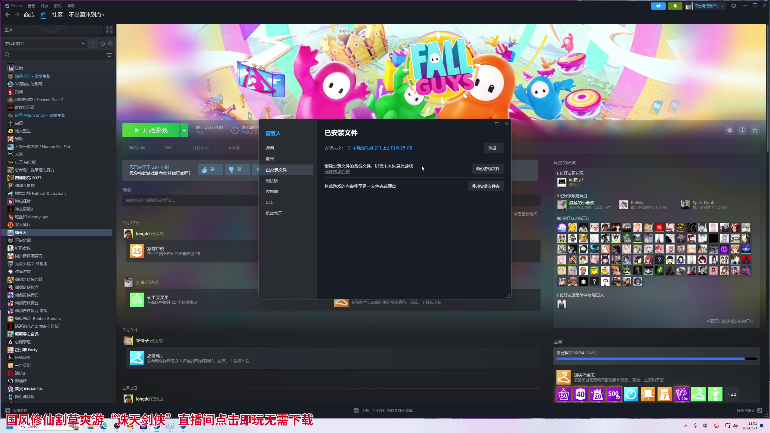Open advanced filter icon in search bar

point(109,55)
